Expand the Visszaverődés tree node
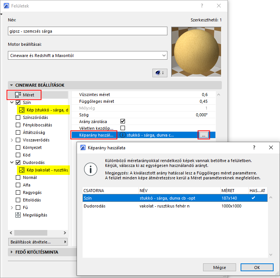Screen dimensions: 280x278 (x=12, y=140)
